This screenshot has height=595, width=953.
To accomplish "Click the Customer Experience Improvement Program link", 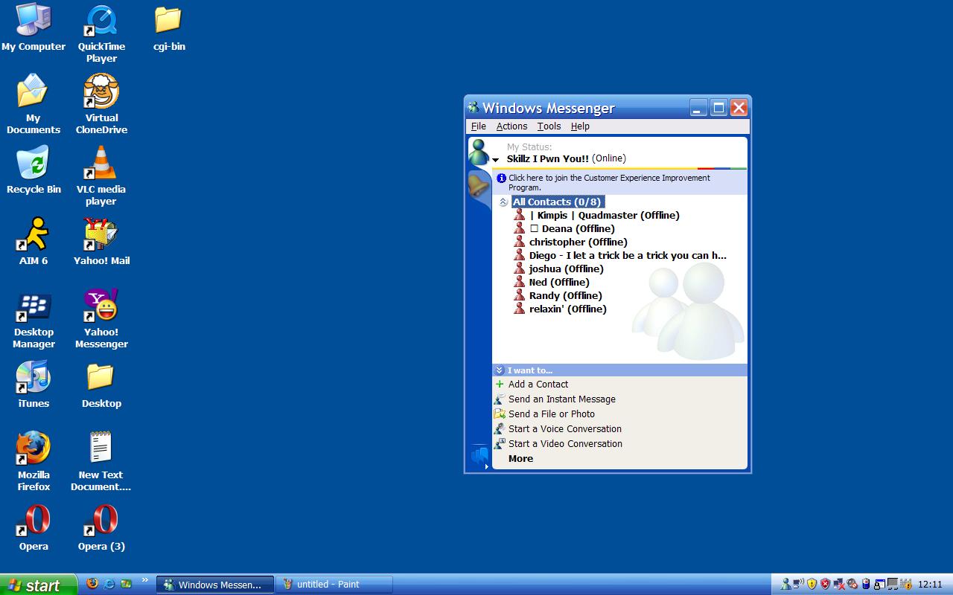I will 609,183.
